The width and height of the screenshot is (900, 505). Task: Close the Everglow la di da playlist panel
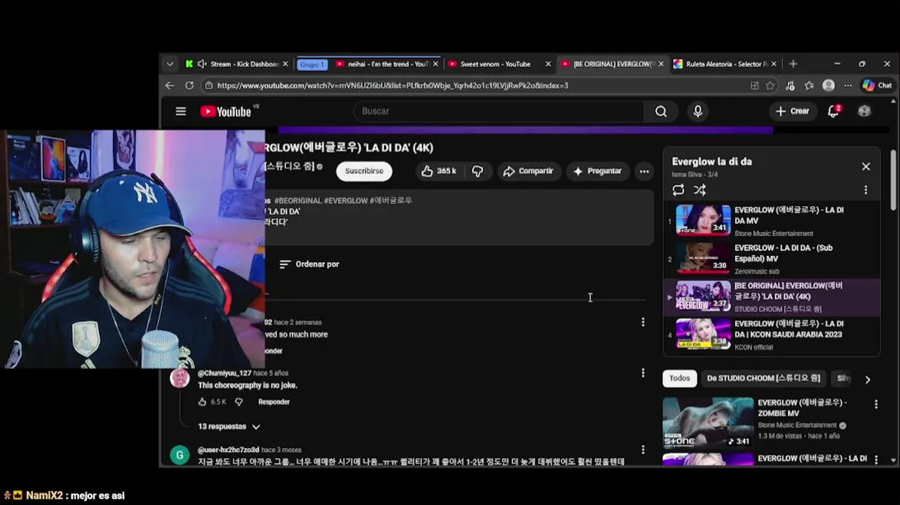coord(866,166)
